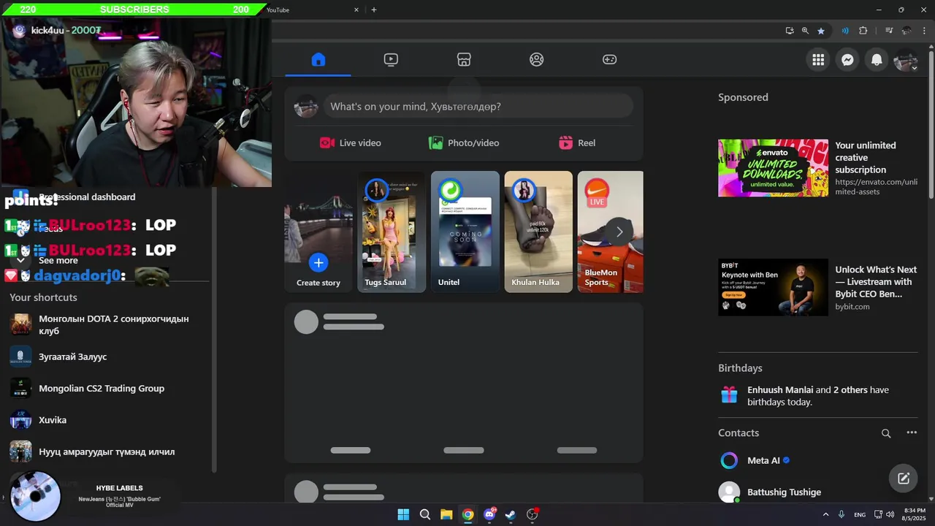Open Discord from the taskbar
This screenshot has width=935, height=526.
coord(489,514)
